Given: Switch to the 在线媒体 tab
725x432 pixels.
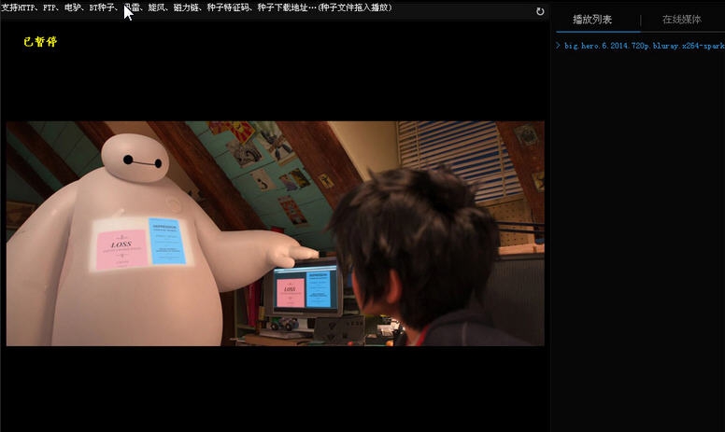Looking at the screenshot, I should [x=681, y=20].
